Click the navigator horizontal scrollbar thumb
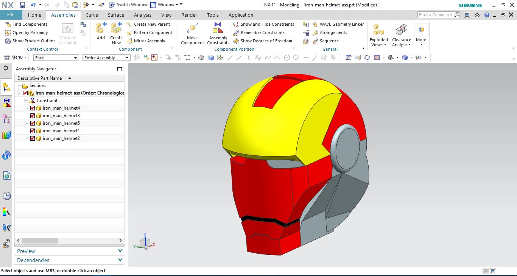Viewport: 517px width, 276px height. pyautogui.click(x=40, y=241)
